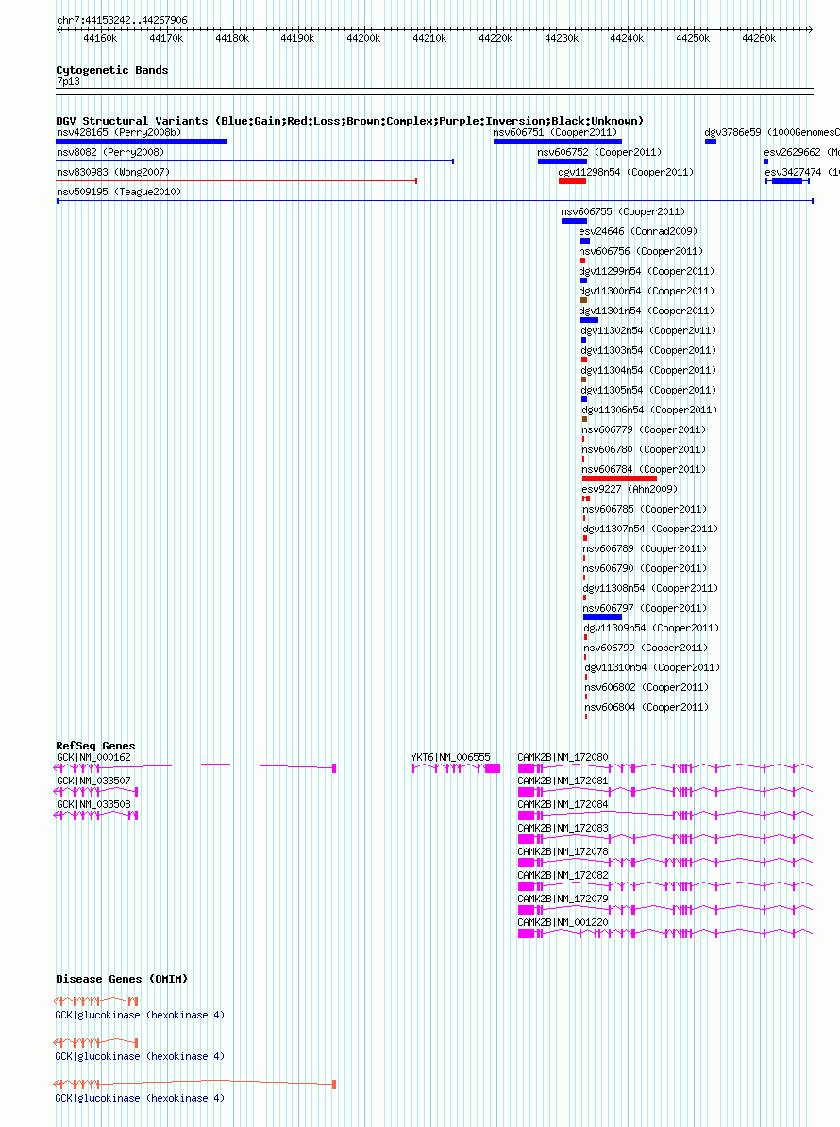Select the nsv830983 (Wong2007) variant label
Viewport: 840px width, 1127px height.
pos(113,173)
